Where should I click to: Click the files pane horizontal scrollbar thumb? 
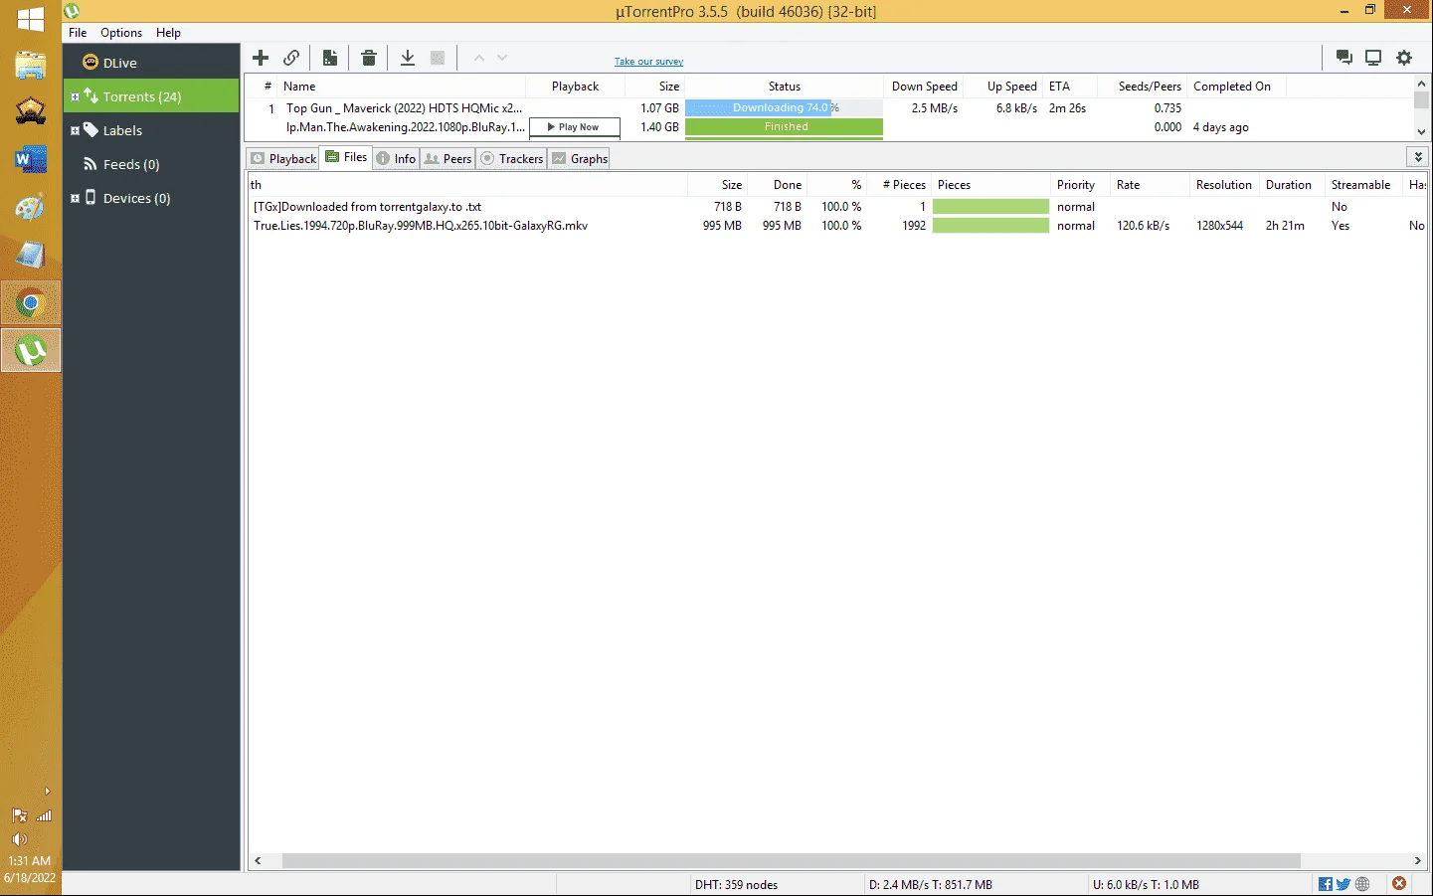(x=792, y=861)
